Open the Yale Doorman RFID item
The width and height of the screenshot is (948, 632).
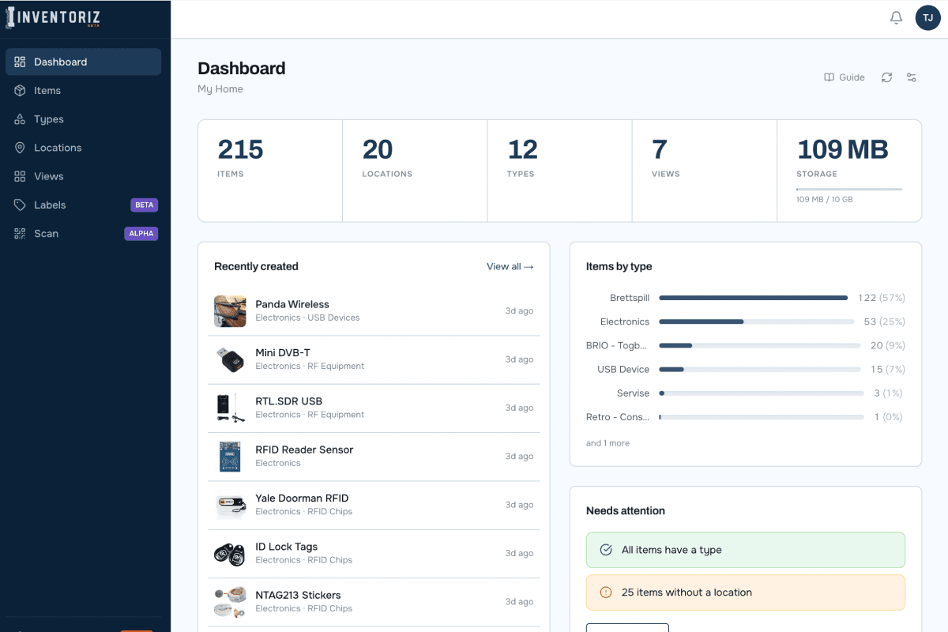[374, 505]
